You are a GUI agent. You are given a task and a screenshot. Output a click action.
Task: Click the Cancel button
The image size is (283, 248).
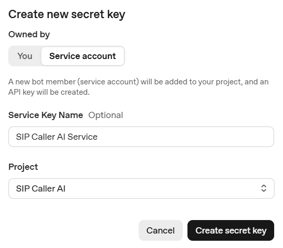(160, 230)
